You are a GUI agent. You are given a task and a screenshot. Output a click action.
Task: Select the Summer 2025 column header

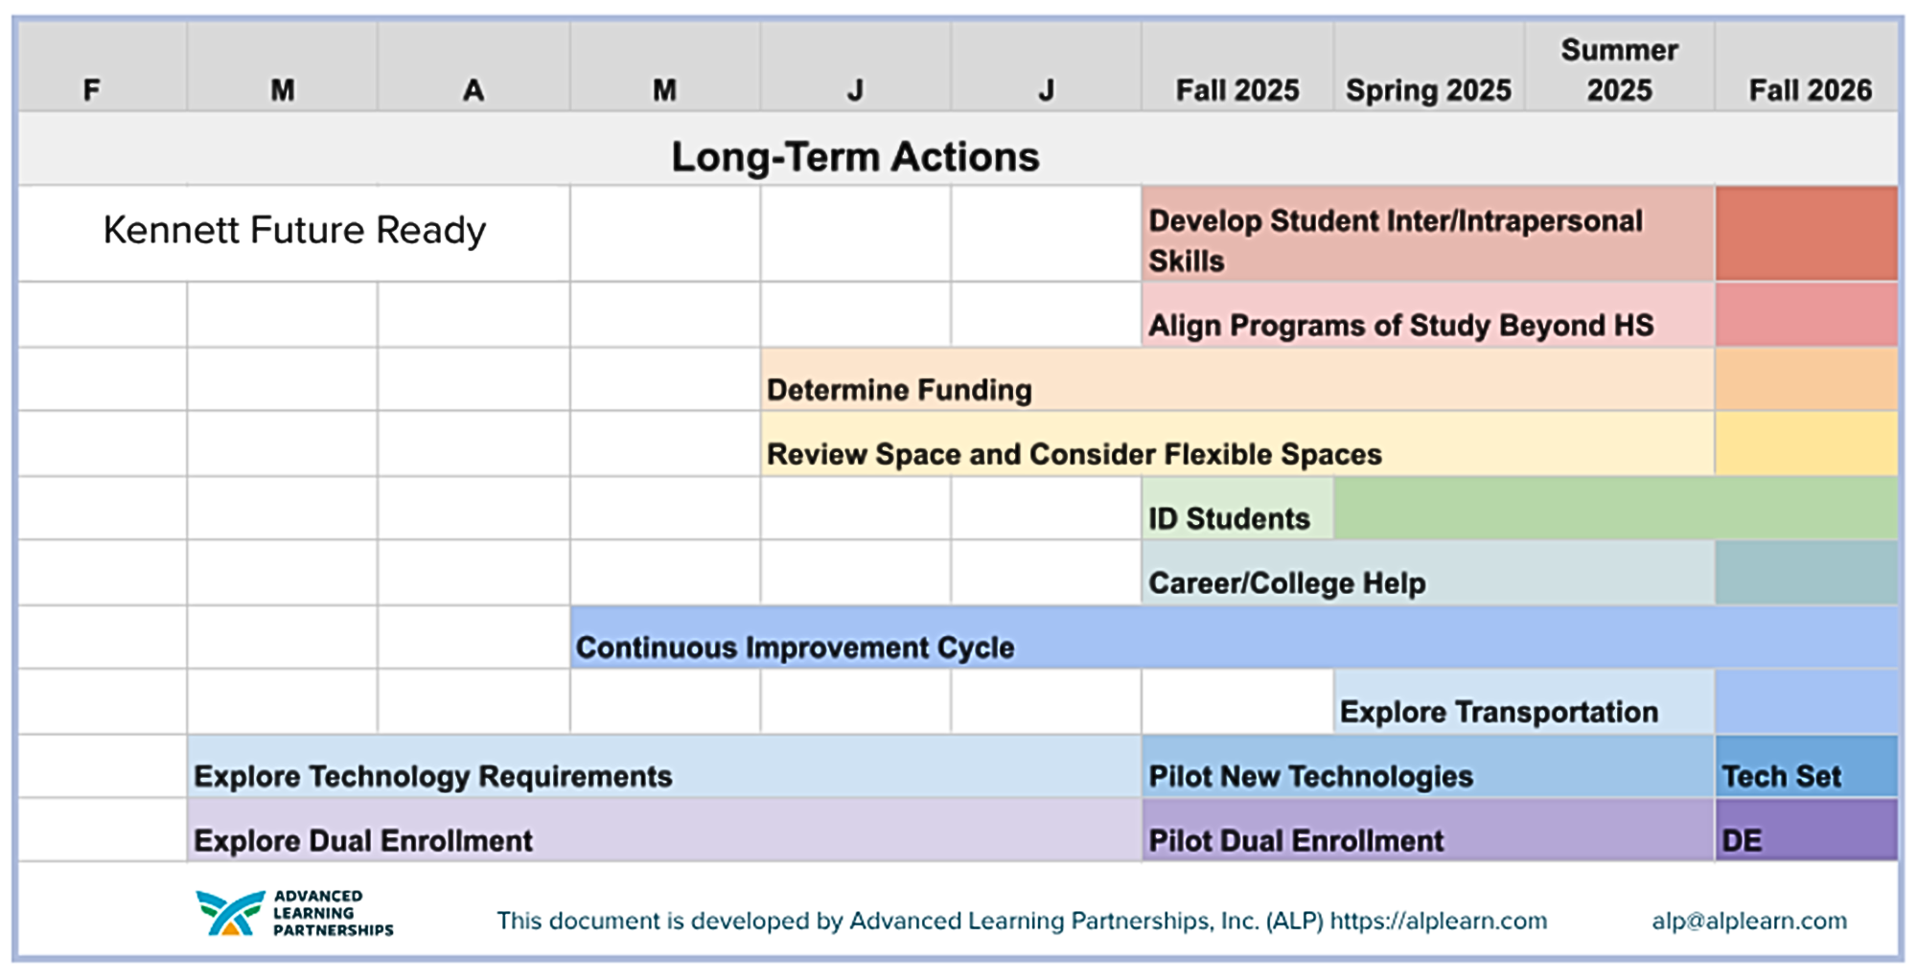[1619, 70]
